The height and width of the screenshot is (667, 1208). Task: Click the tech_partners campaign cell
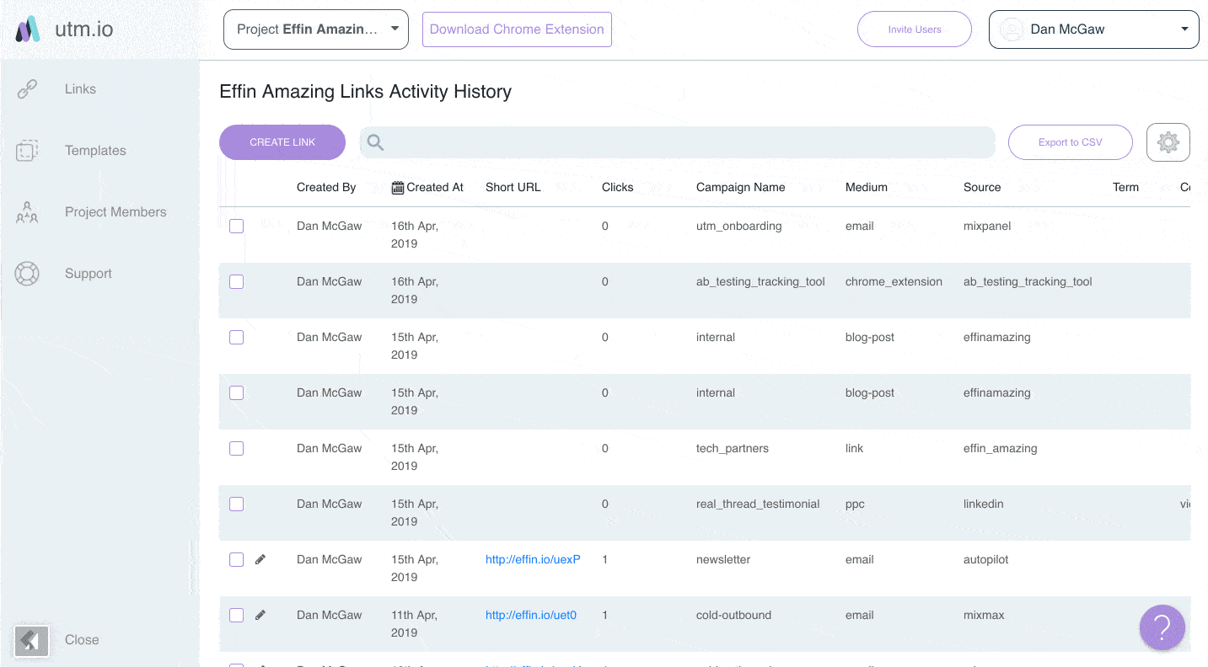coord(733,448)
